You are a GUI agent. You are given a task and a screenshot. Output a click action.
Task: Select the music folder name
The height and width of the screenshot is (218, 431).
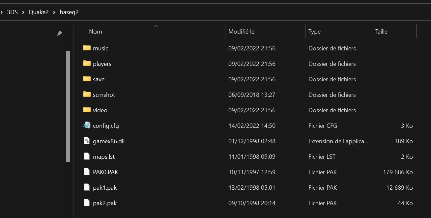pos(101,48)
